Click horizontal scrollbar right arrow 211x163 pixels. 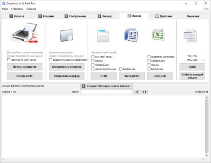pyautogui.click(x=204, y=159)
